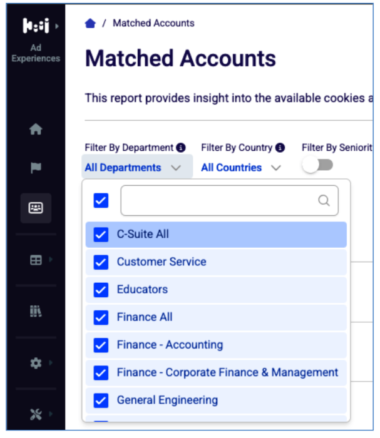This screenshot has width=380, height=438.
Task: Click the Filter By Department info icon
Action: tap(181, 148)
